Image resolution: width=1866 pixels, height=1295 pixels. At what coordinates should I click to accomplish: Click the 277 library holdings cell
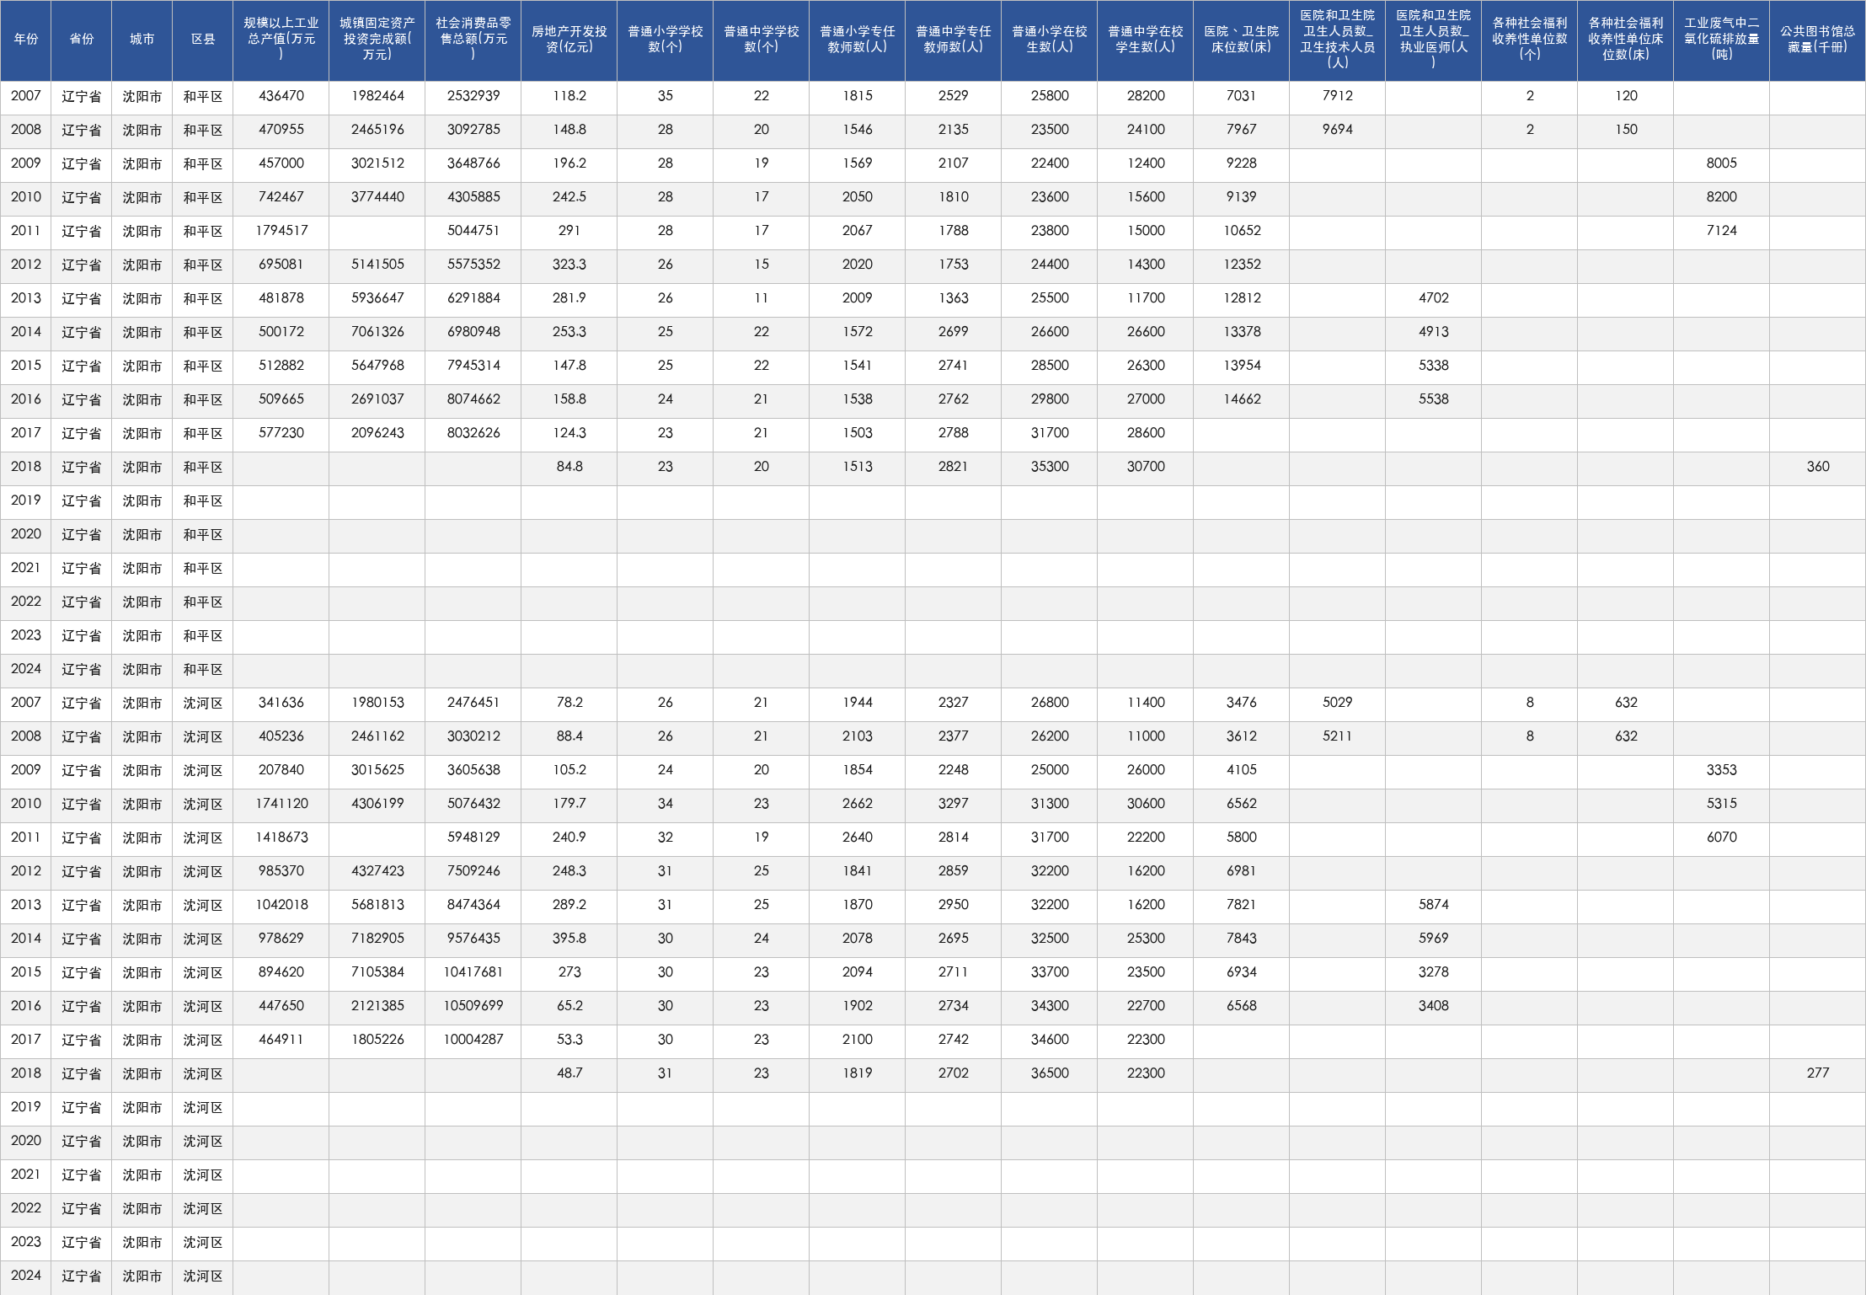pos(1817,1074)
